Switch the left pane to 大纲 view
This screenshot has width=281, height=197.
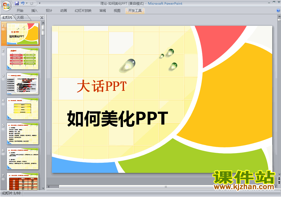[x=20, y=18]
